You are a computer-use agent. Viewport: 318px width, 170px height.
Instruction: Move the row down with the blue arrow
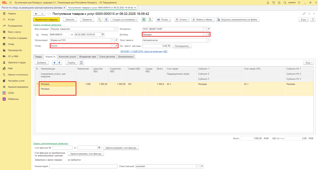click(x=60, y=62)
